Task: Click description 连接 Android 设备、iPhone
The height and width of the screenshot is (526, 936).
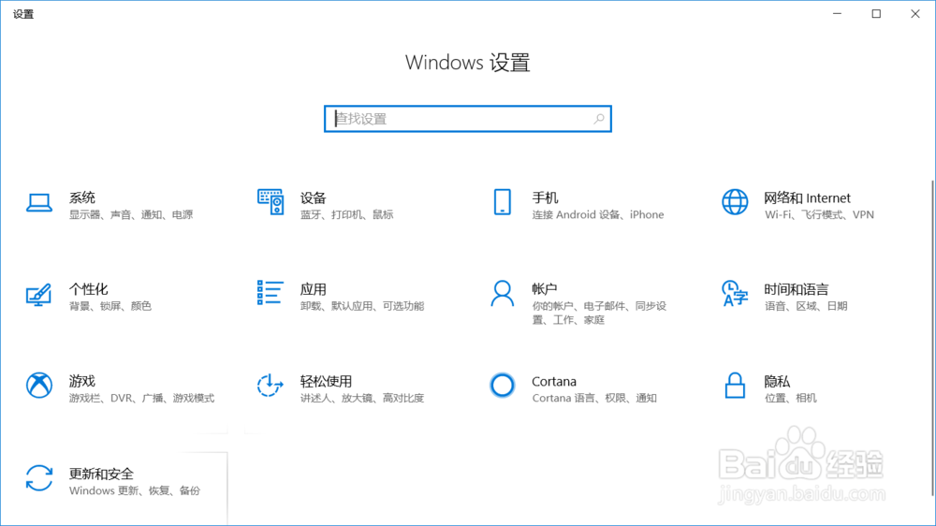Action: coord(598,215)
